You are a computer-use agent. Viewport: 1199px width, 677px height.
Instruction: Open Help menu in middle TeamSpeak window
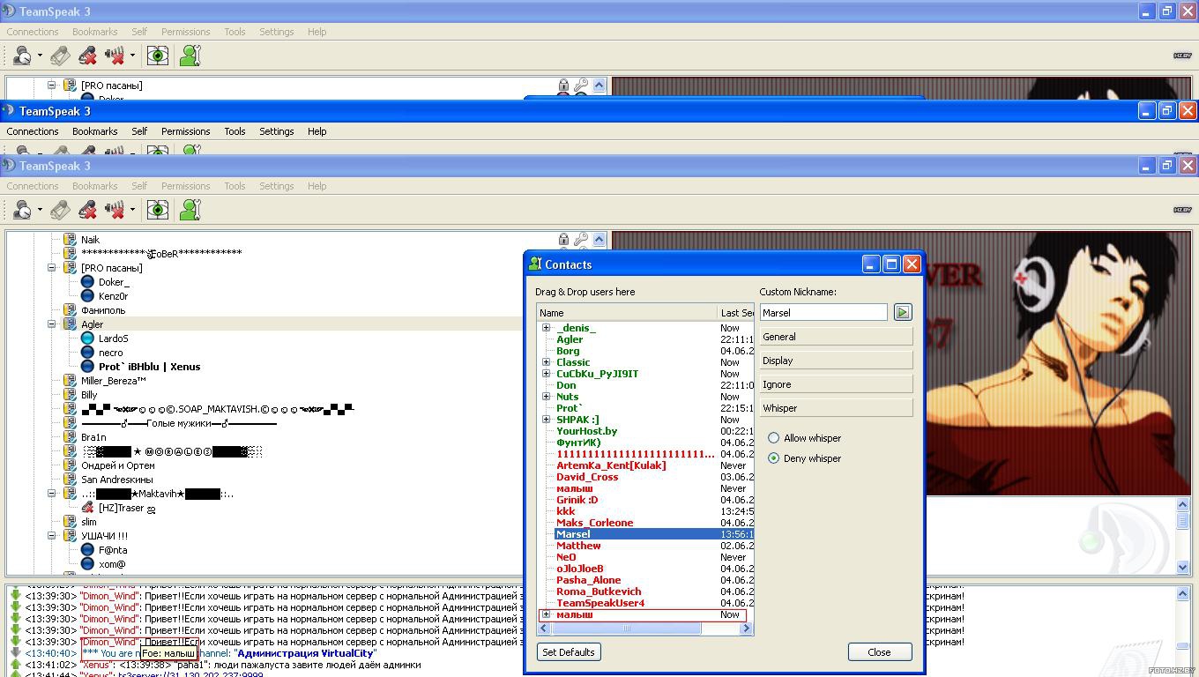[317, 131]
